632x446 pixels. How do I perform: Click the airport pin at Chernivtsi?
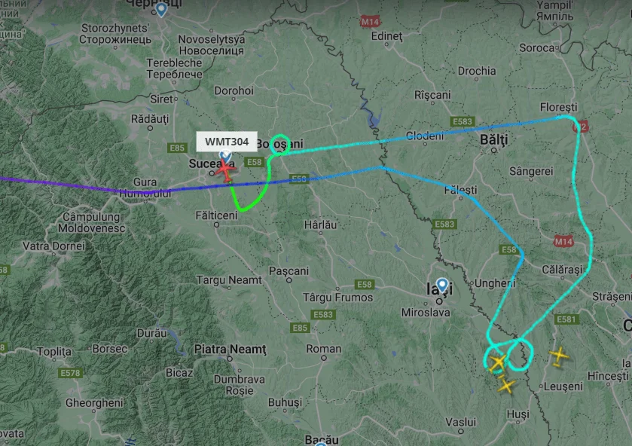tap(162, 9)
